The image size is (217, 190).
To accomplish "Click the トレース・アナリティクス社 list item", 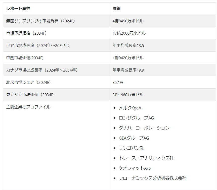I will point(146,158).
